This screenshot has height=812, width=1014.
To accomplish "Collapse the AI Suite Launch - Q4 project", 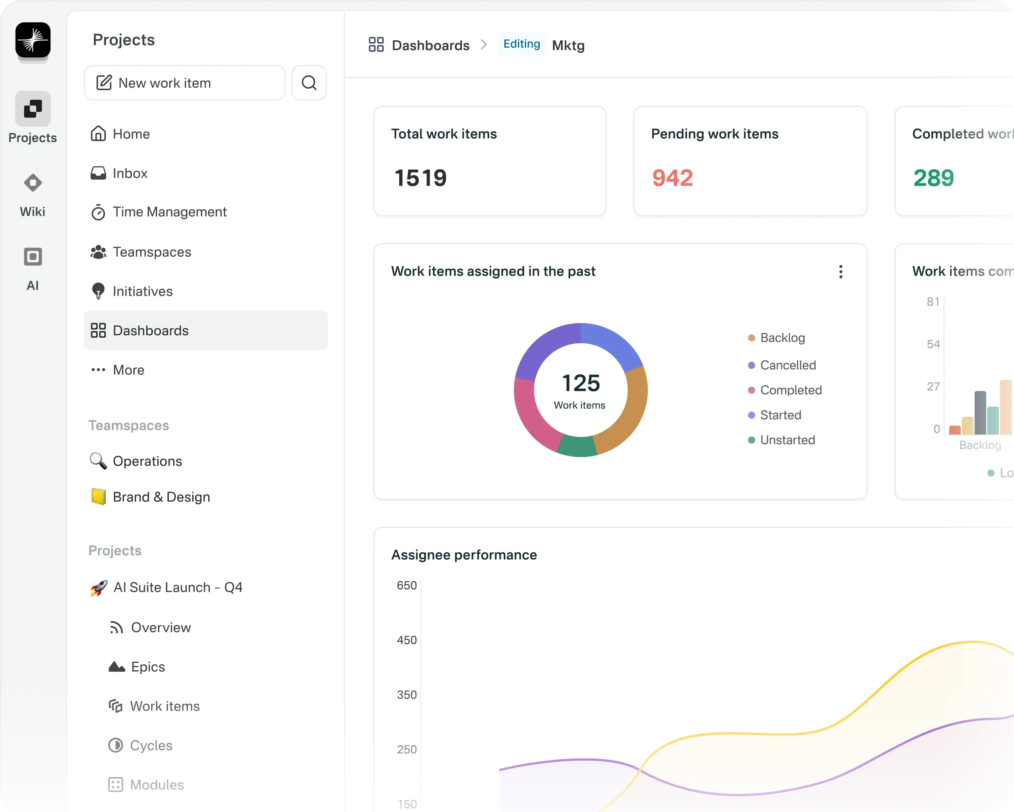I will coord(177,587).
